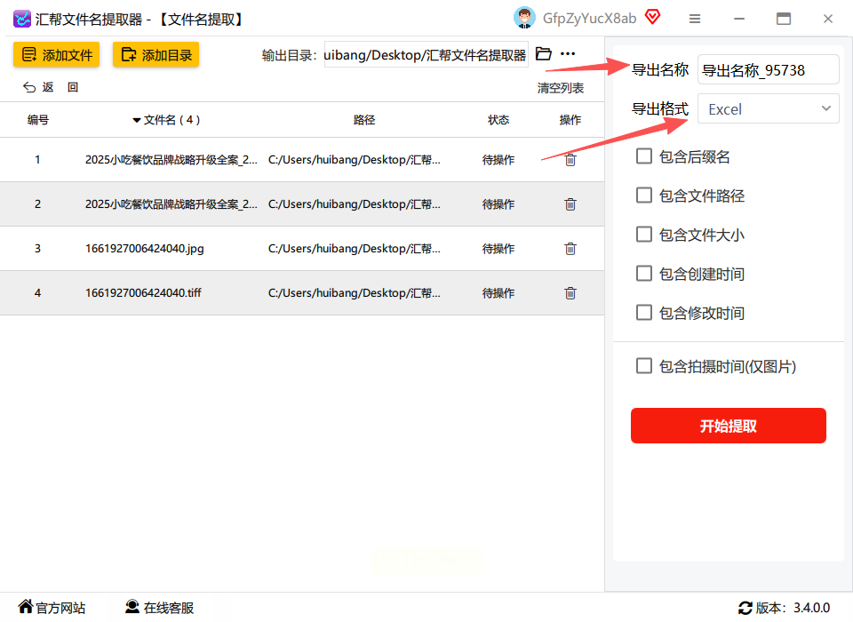Click the 版本: 3.4.0.0 version text
The height and width of the screenshot is (622, 853).
coord(793,608)
